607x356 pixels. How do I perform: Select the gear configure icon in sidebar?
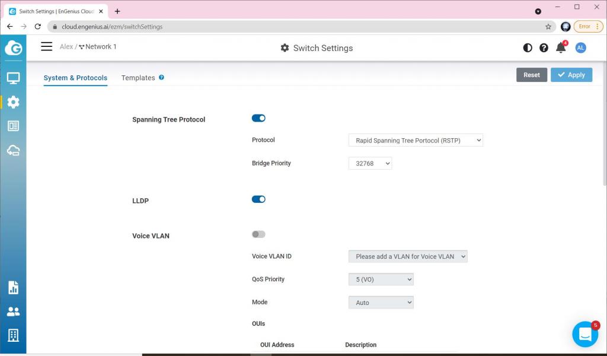(x=13, y=102)
